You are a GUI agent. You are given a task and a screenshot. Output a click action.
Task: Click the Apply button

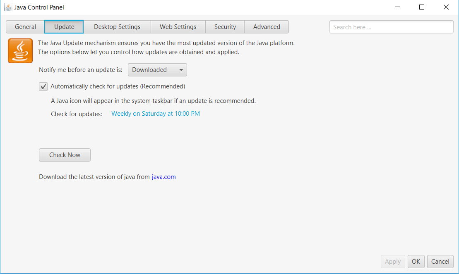(392, 261)
